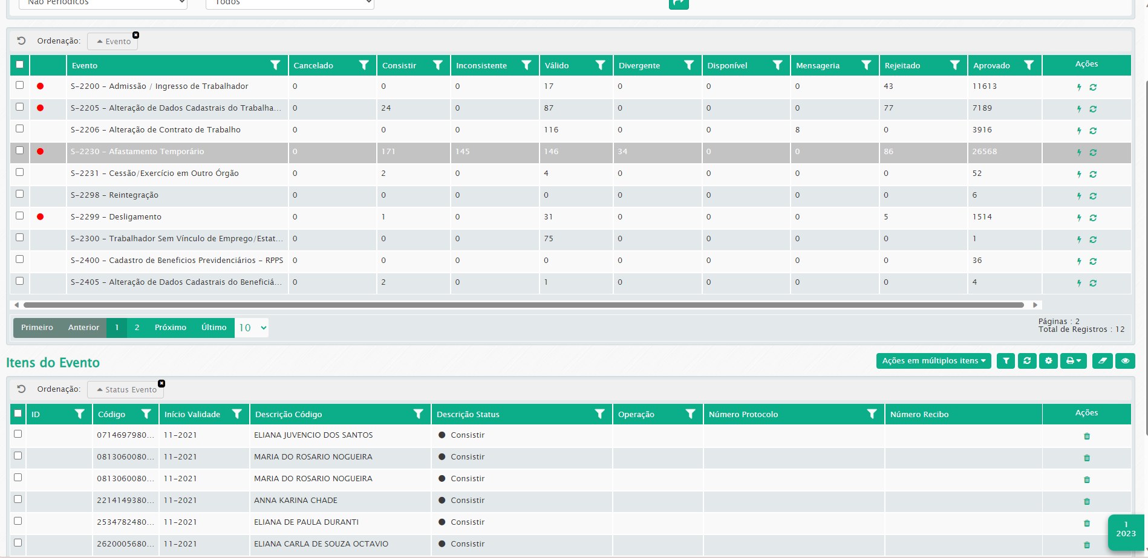Sort by Aprovado column header
Screen dimensions: 1148x558
coord(991,65)
